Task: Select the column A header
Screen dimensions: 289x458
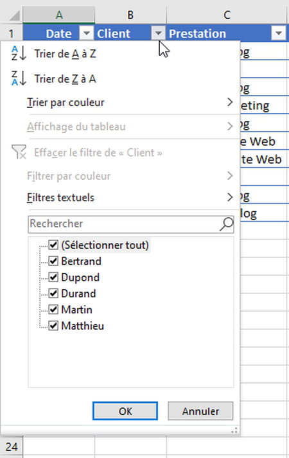Action: pos(59,15)
